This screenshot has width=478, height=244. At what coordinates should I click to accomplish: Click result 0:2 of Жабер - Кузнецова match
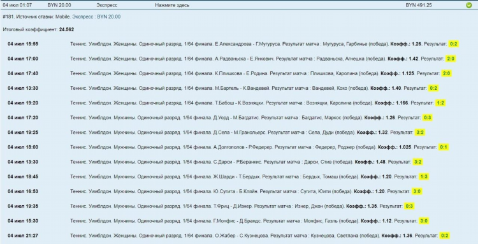(445, 236)
